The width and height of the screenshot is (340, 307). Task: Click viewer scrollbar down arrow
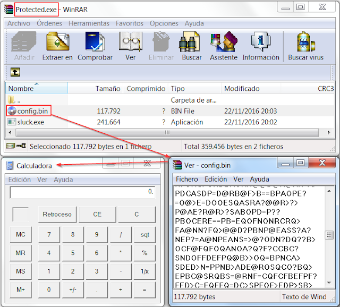click(329, 283)
